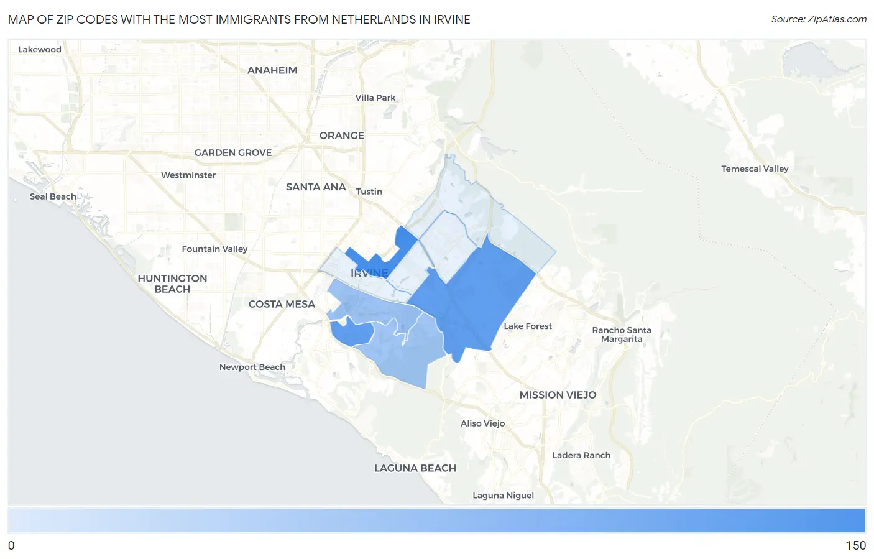Click the Seal Beach label
The height and width of the screenshot is (559, 874).
point(53,196)
